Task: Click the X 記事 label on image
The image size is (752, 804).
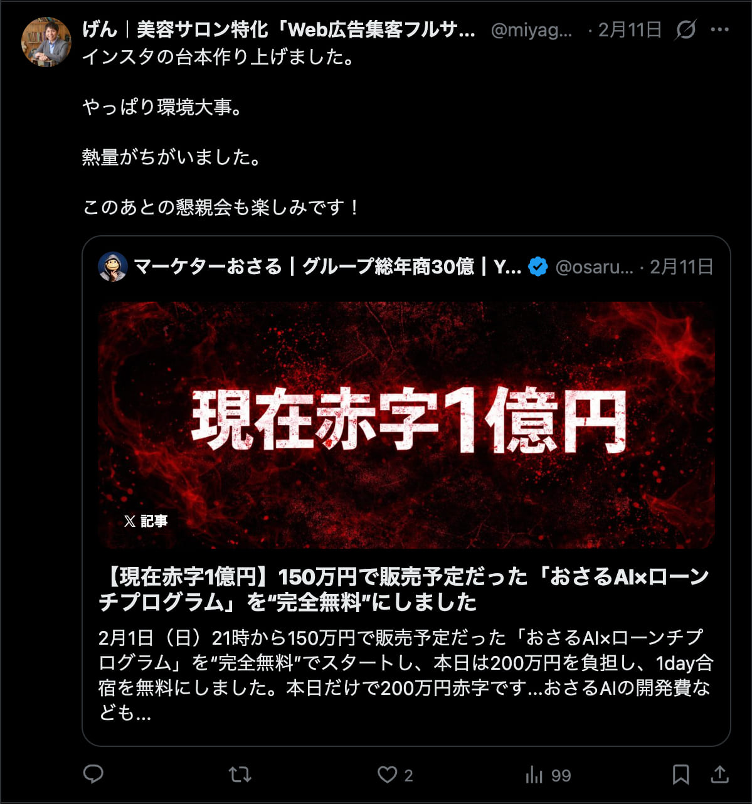Action: 146,521
